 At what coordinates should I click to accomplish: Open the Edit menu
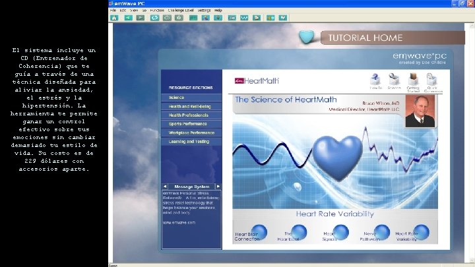pos(123,11)
